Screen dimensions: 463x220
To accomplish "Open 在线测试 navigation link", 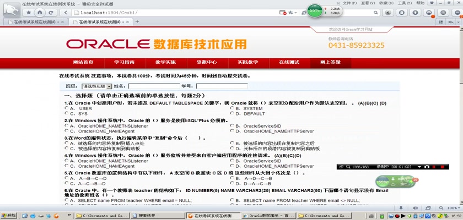I will [289, 63].
